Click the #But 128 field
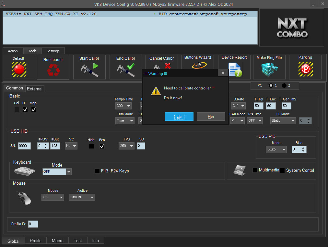 pos(55,146)
